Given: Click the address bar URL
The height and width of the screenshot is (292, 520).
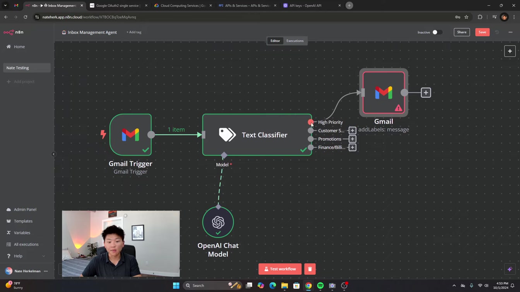Looking at the screenshot, I should point(89,17).
